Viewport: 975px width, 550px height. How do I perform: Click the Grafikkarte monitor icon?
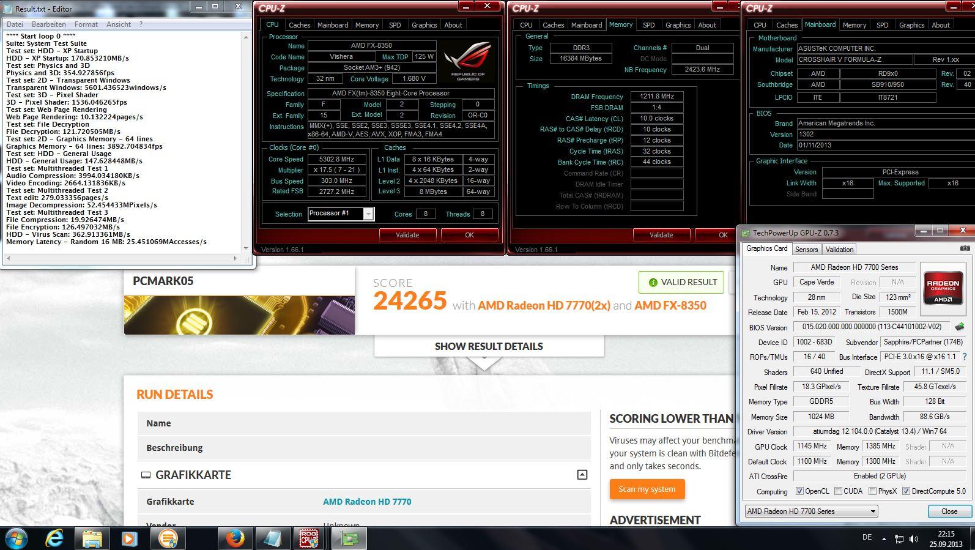146,475
